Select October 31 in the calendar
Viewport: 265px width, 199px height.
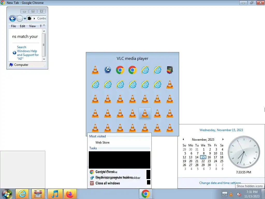coord(197,150)
